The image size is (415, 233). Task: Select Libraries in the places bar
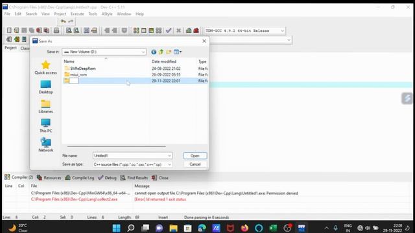(45, 106)
